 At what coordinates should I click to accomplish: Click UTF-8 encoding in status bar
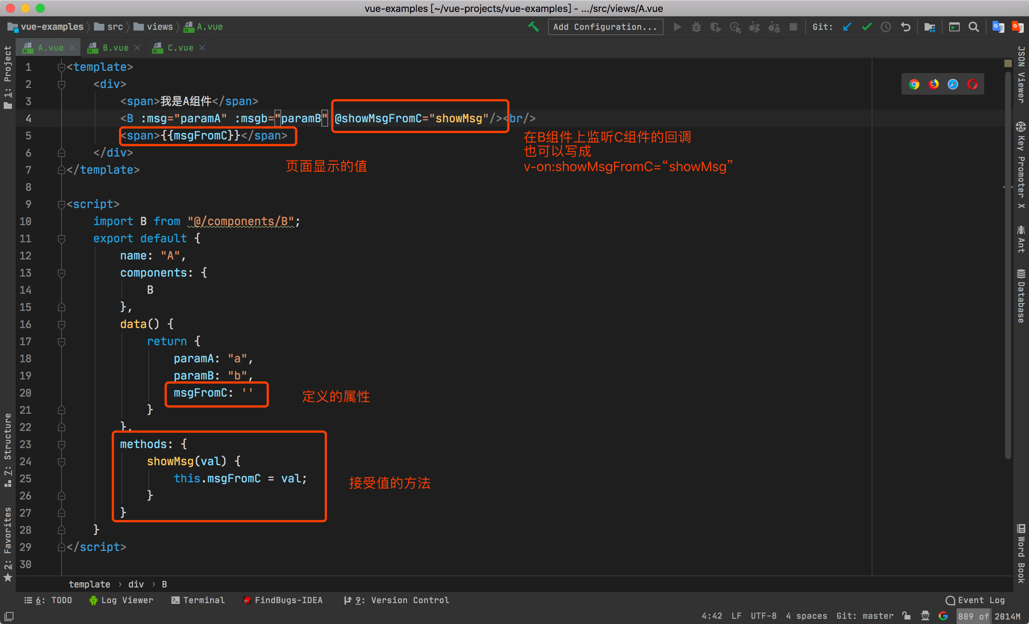pyautogui.click(x=764, y=616)
